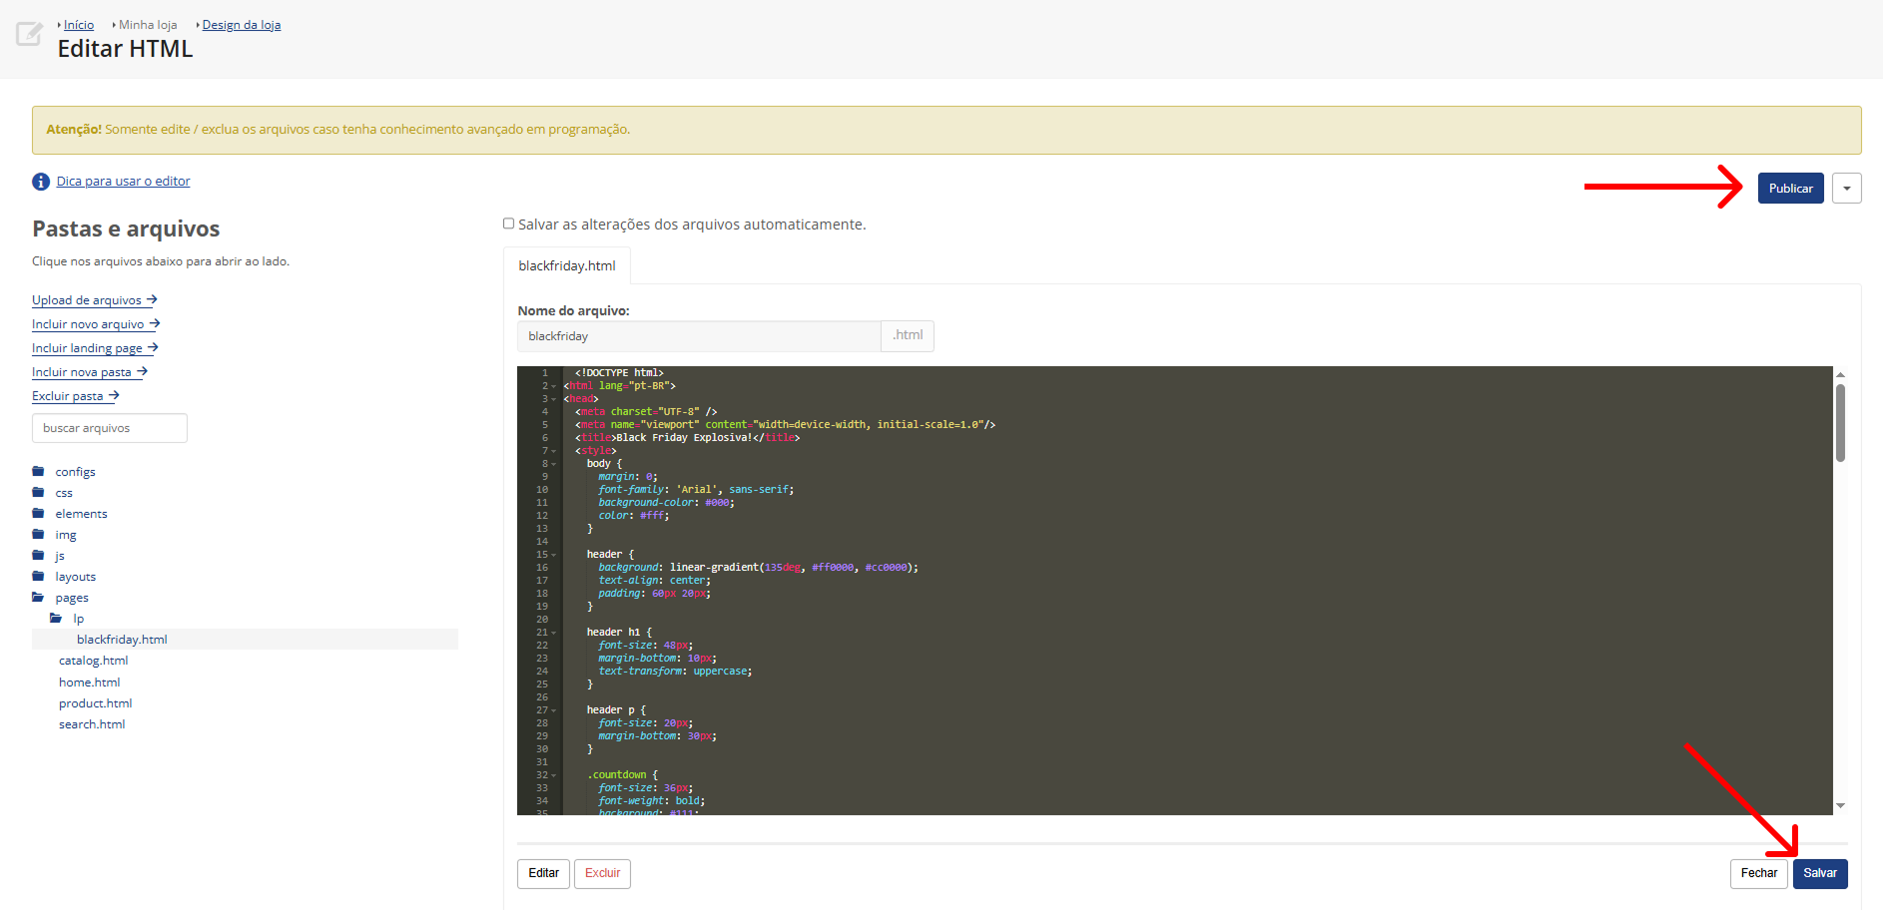Focus the buscar arquivos search field
This screenshot has height=910, width=1883.
[110, 428]
